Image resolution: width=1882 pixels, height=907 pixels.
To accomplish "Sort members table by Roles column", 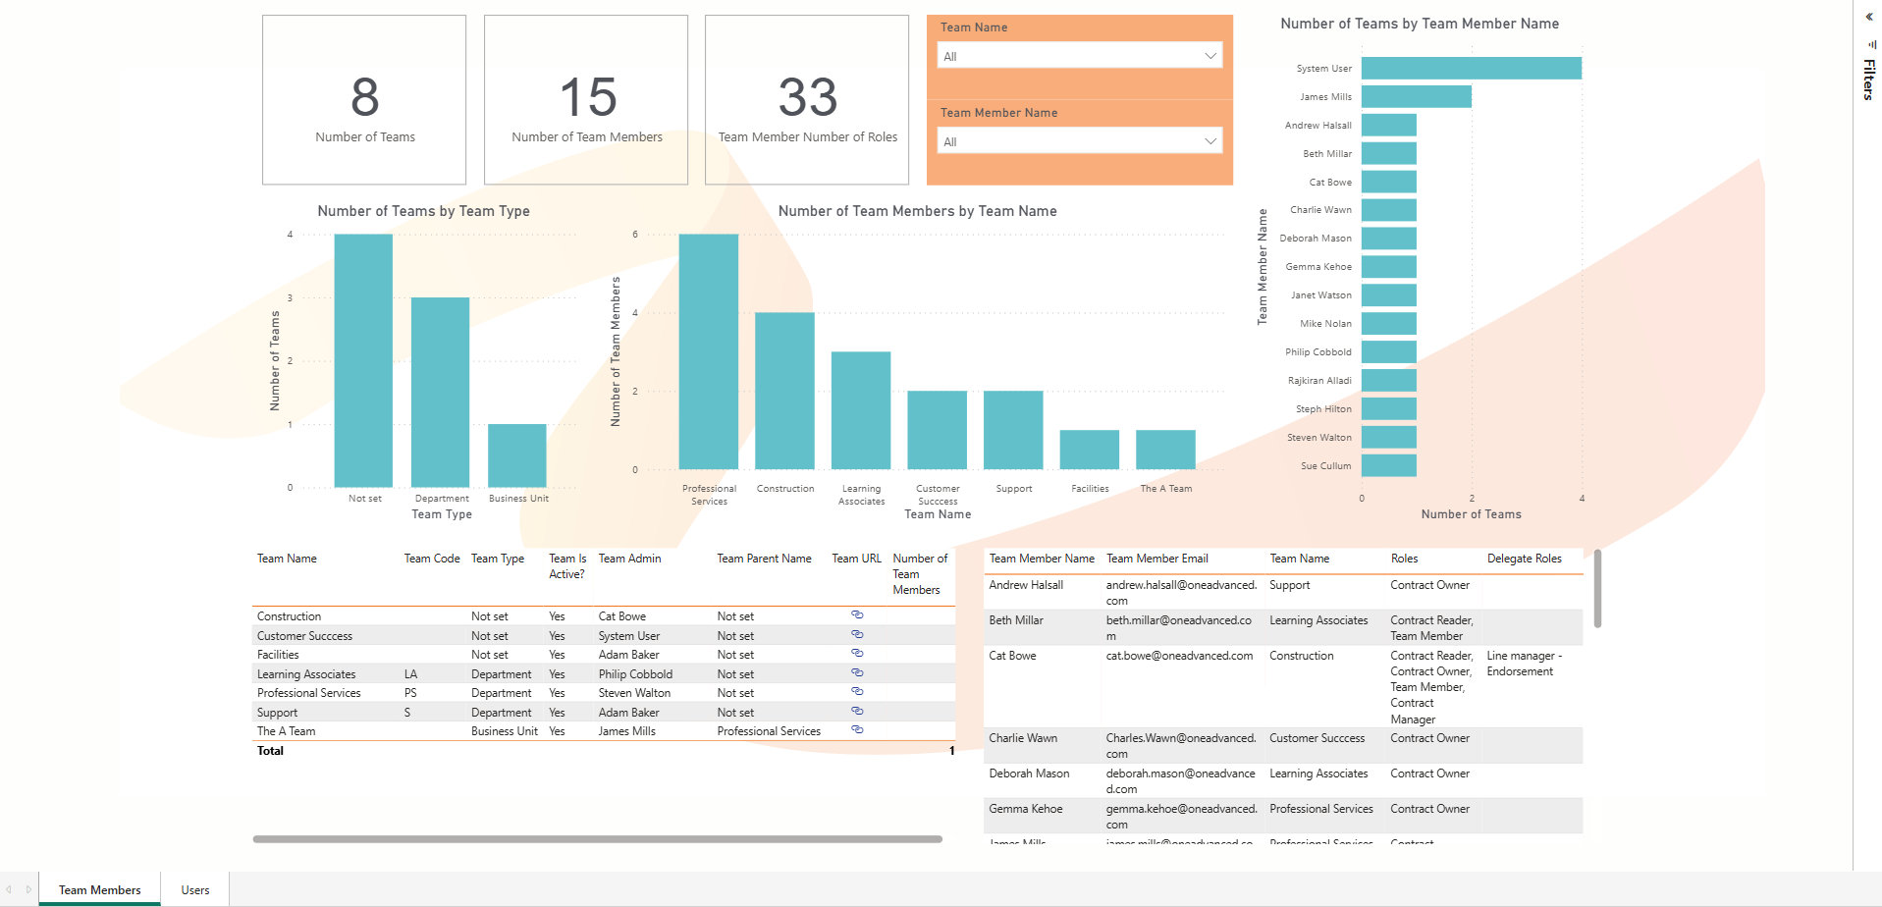I will point(1404,559).
